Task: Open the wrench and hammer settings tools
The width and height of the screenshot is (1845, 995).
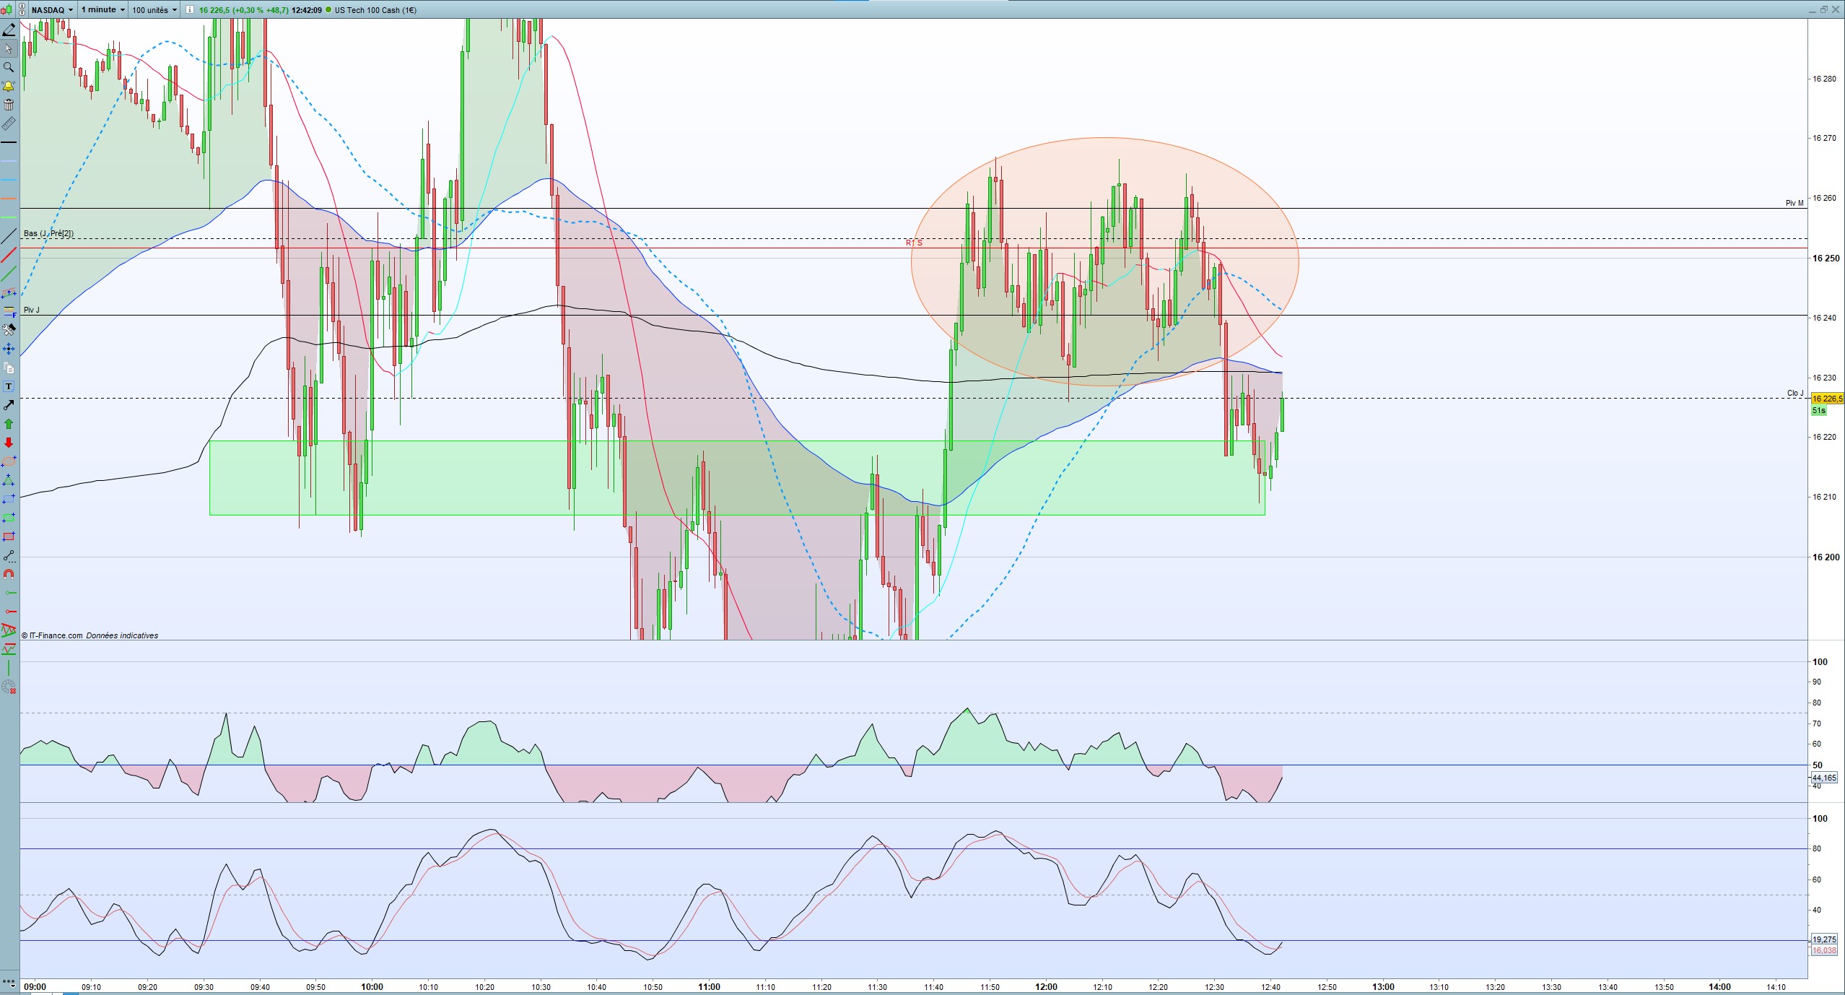Action: (9, 330)
